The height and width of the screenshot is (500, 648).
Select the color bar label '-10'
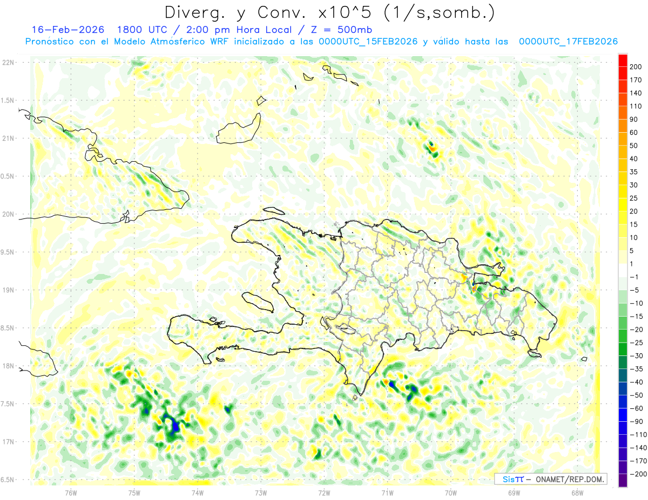point(637,303)
